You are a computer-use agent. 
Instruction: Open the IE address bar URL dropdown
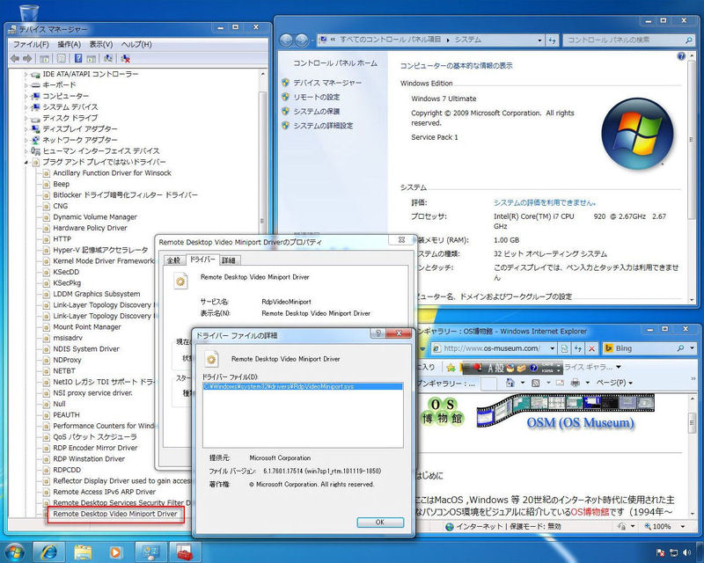[x=553, y=348]
